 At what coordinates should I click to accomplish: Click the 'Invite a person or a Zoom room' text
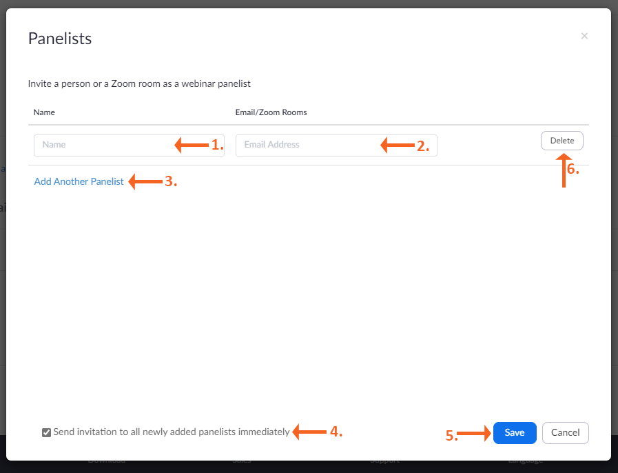(x=139, y=84)
